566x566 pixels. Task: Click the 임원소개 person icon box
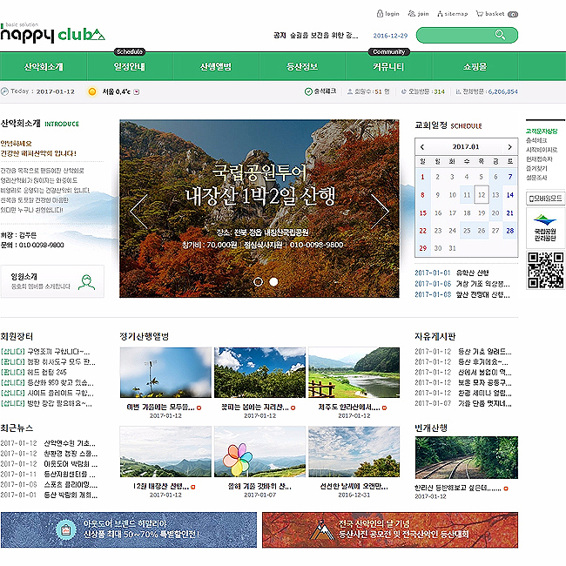(x=52, y=281)
